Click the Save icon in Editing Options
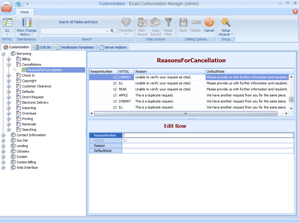299x223 pixels. 183,27
